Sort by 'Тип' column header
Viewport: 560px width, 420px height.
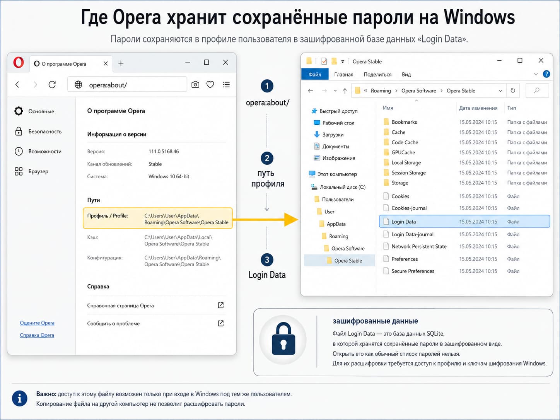[511, 108]
